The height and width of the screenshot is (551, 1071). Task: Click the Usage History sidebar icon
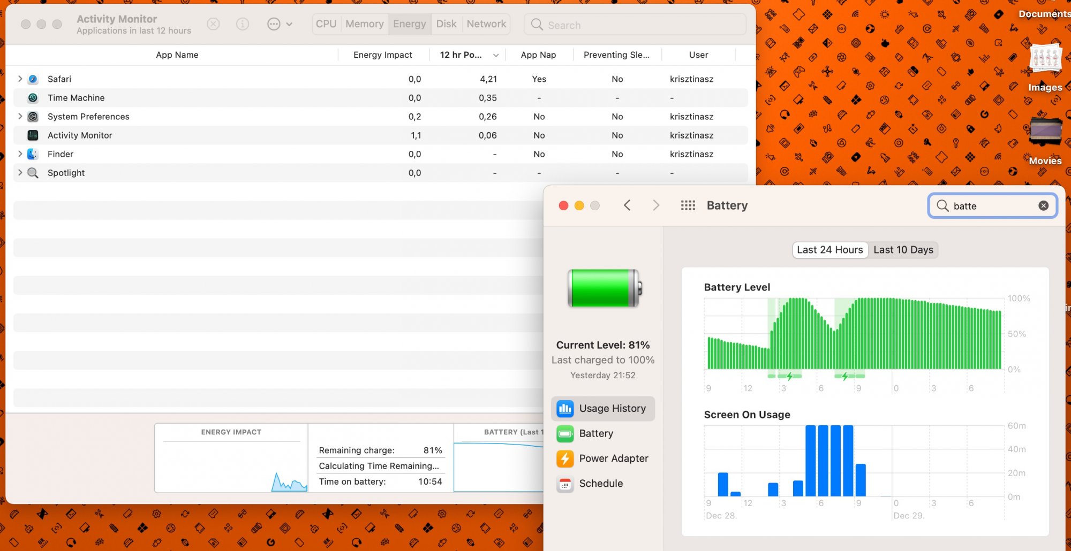coord(565,409)
